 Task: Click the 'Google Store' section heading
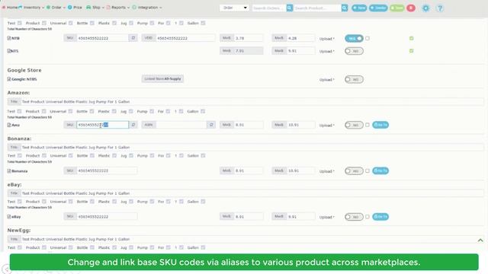[24, 70]
